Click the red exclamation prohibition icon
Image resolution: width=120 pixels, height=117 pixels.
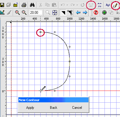(x=96, y=13)
